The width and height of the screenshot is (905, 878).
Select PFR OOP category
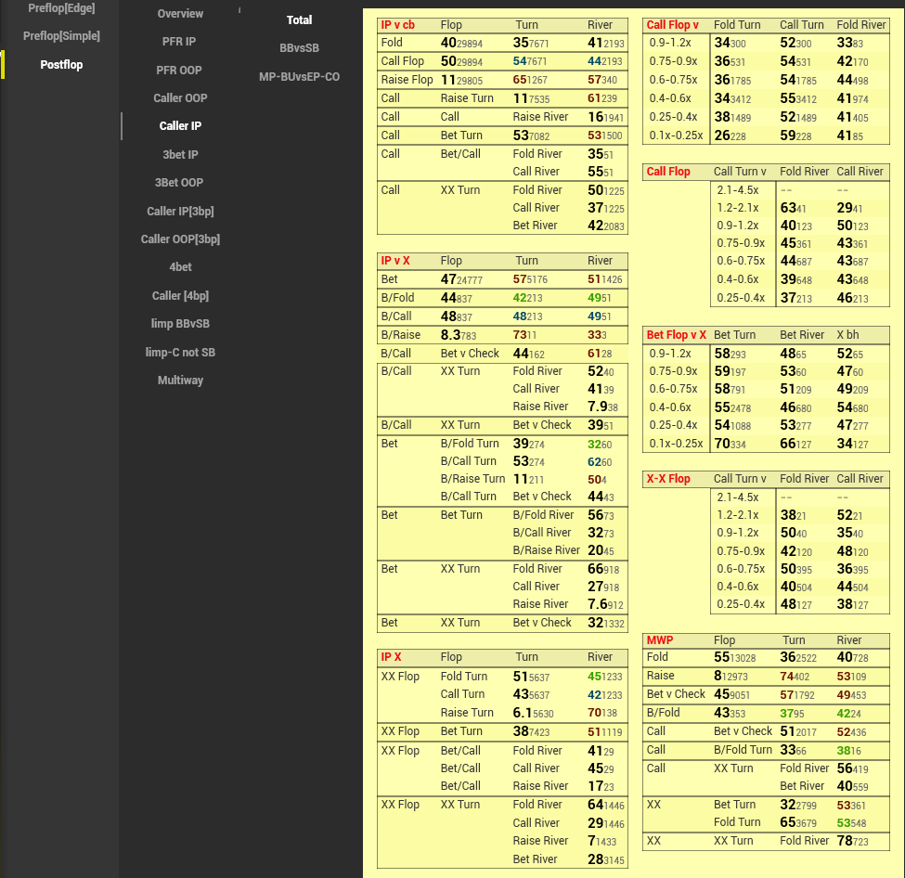tap(180, 71)
